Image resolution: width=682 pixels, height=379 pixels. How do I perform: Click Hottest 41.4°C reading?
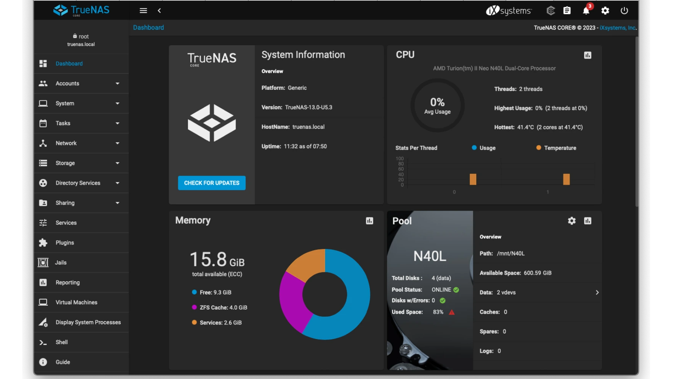(538, 127)
